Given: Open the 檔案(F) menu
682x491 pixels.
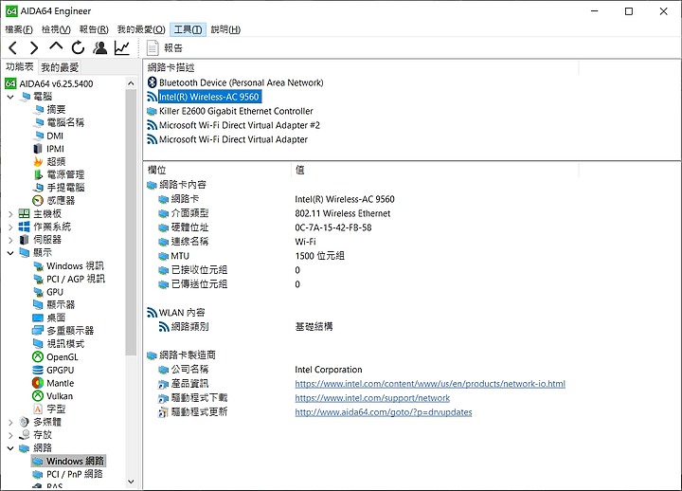Looking at the screenshot, I should click(19, 29).
